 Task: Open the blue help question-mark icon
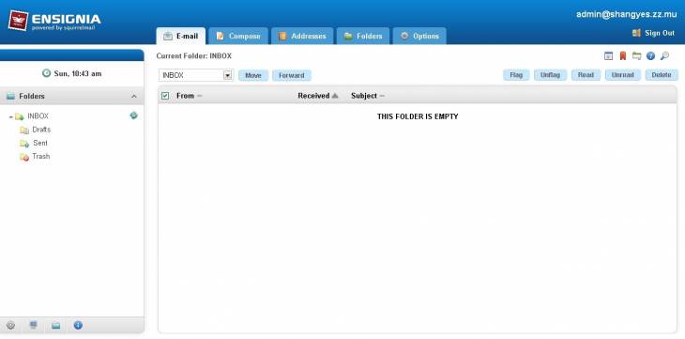point(650,56)
